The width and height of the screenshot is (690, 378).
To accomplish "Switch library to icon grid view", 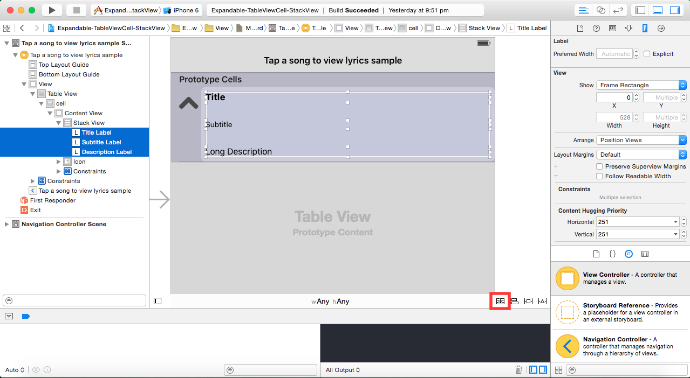I will click(x=558, y=370).
